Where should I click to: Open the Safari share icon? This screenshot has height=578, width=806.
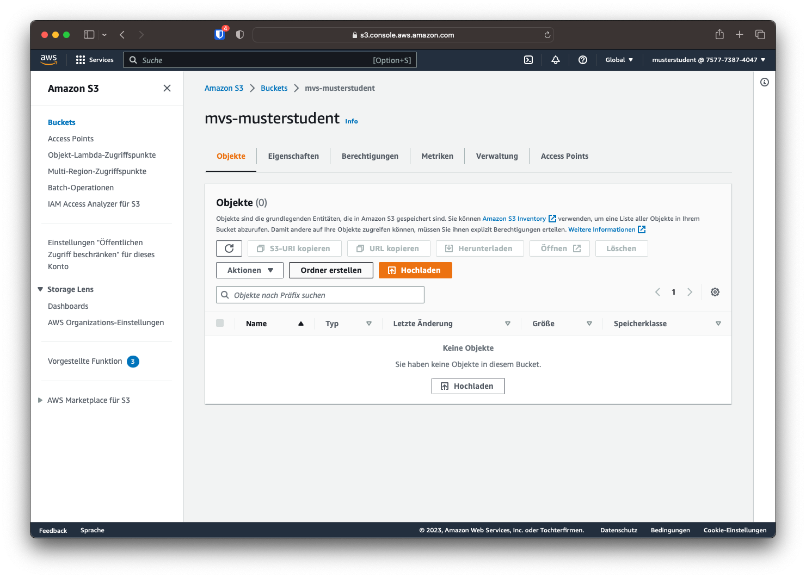tap(719, 34)
